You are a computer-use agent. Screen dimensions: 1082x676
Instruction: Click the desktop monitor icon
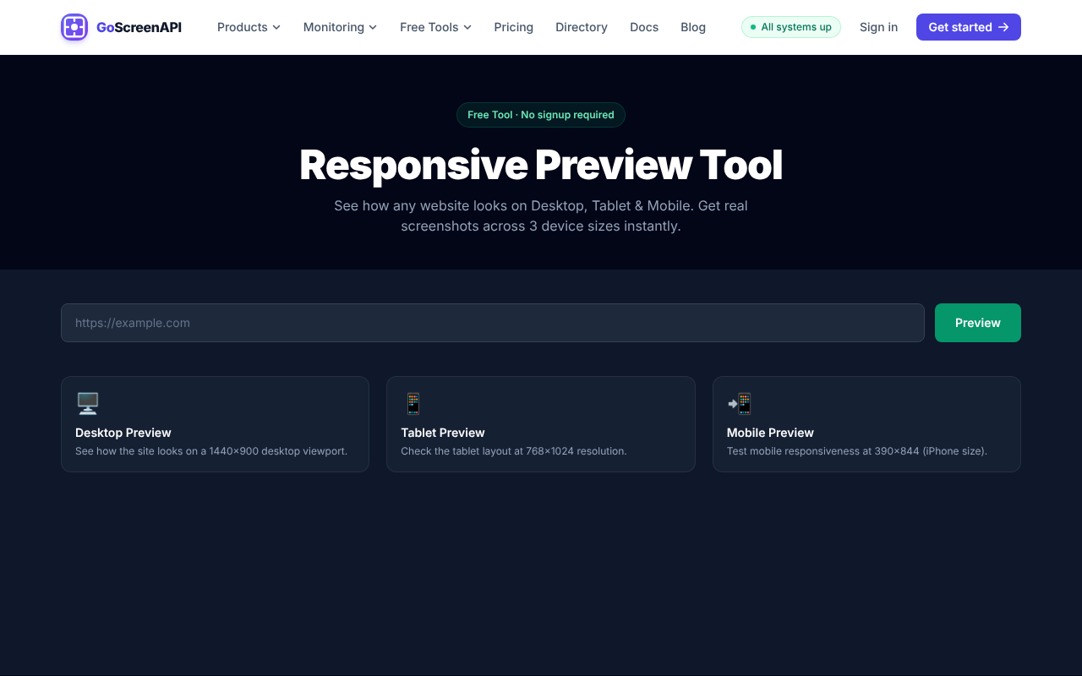click(x=88, y=404)
